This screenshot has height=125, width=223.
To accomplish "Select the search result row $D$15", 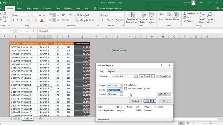I will 134,110.
